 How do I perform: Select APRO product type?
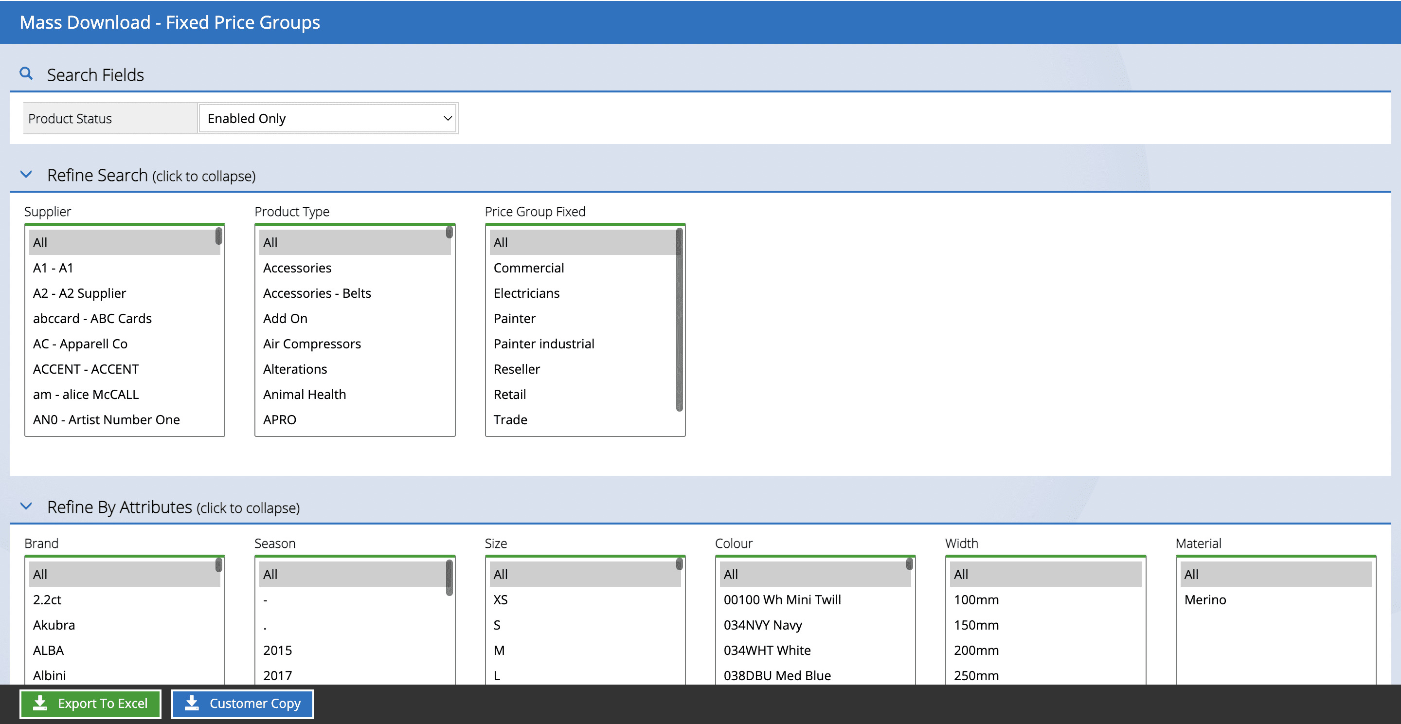355,419
